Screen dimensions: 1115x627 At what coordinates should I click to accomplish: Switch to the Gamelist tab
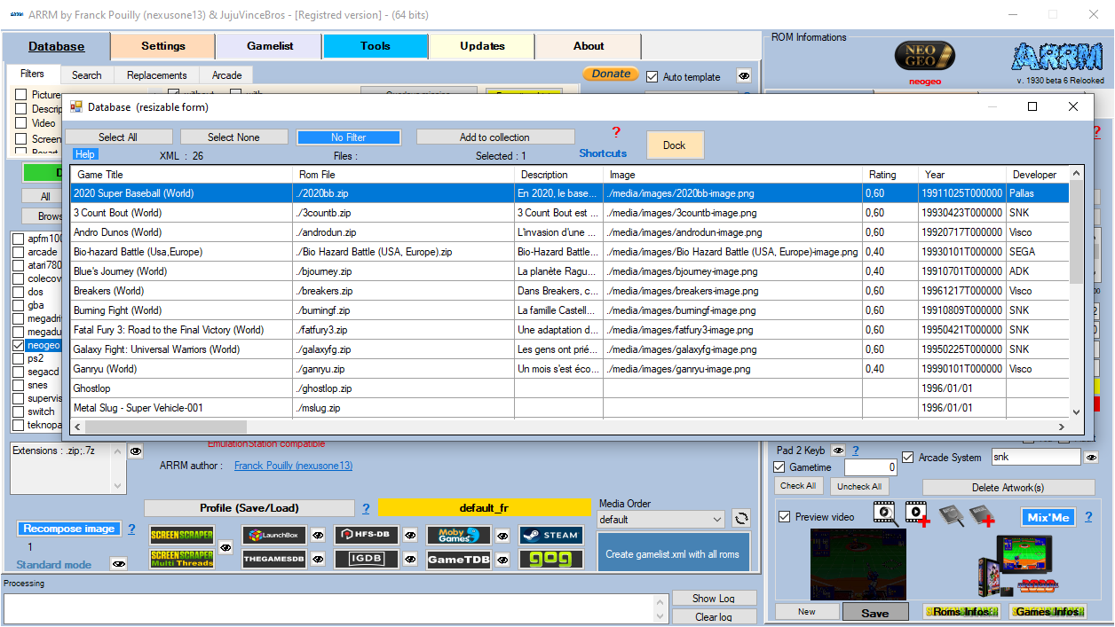coord(269,46)
